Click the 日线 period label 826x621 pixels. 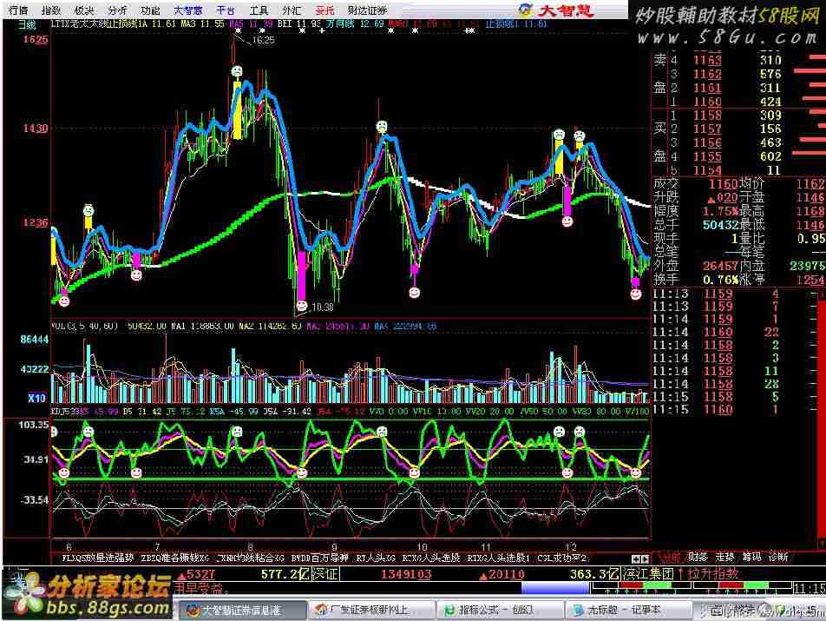tap(26, 24)
